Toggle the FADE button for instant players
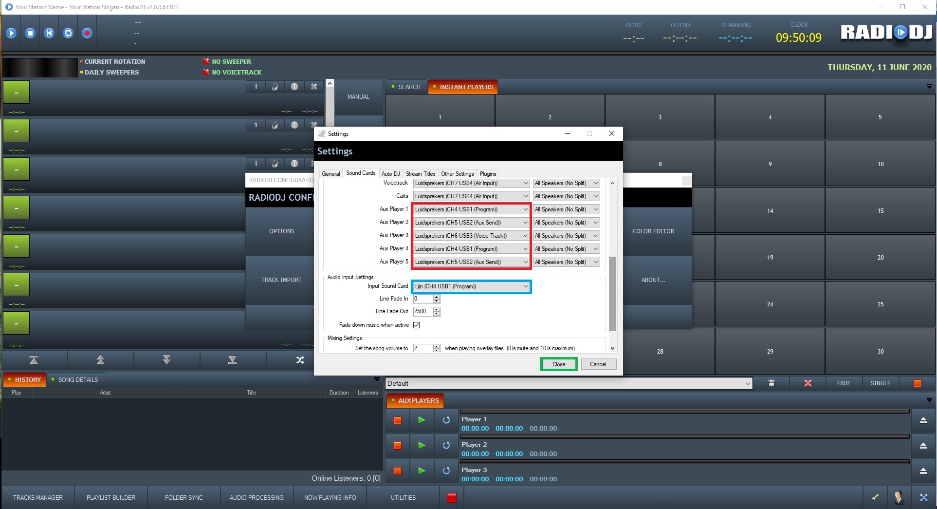The height and width of the screenshot is (509, 937). point(844,383)
